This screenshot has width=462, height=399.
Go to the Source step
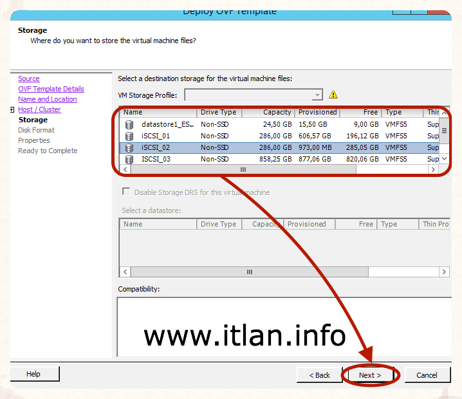point(29,79)
